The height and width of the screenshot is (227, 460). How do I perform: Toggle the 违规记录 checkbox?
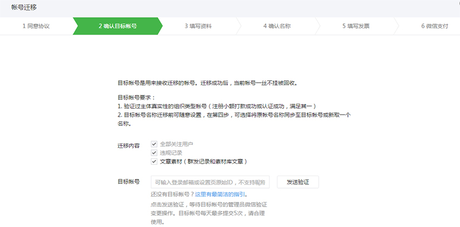click(x=154, y=152)
